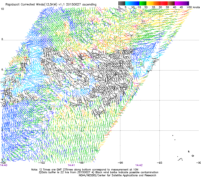Screen dimensions: 201x177
Task: Click the '20150627 ascending' date in the title
Action: 81,5
